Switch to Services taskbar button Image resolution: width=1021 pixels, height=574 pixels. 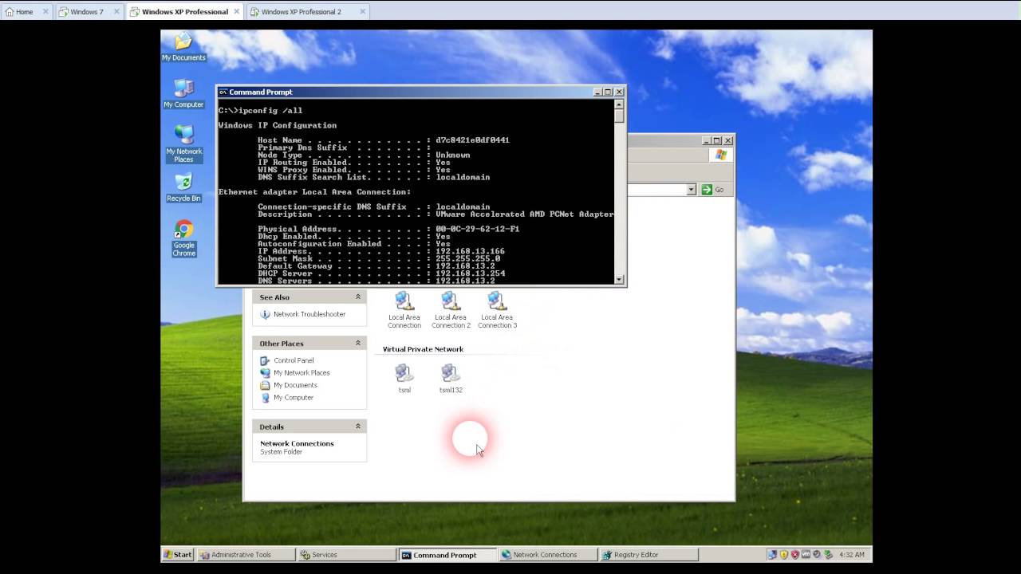347,555
